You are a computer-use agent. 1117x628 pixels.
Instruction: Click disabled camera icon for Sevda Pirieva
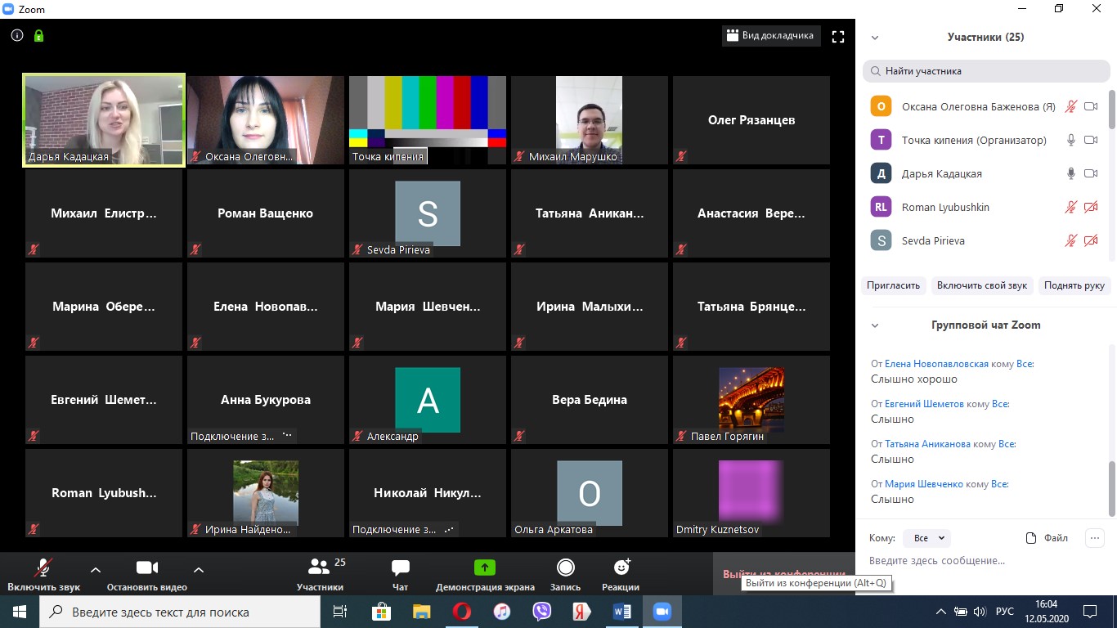point(1091,241)
